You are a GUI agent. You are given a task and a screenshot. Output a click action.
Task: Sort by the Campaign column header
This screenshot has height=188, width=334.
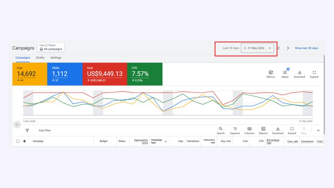coord(38,141)
